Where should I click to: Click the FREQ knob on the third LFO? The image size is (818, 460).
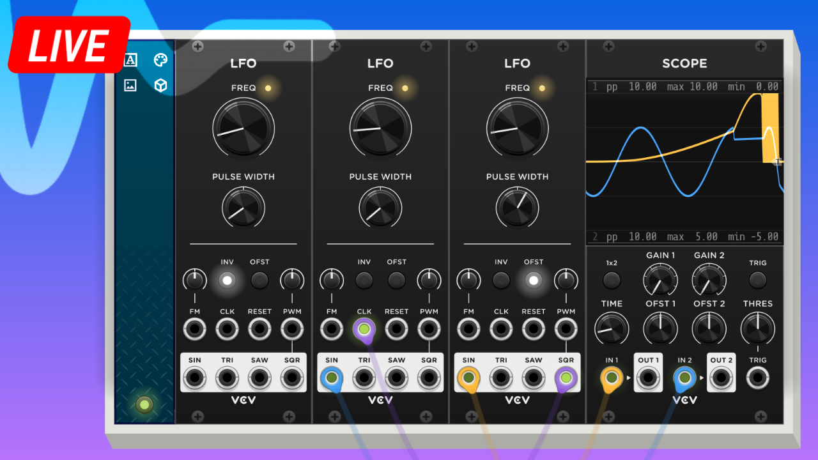click(x=517, y=128)
